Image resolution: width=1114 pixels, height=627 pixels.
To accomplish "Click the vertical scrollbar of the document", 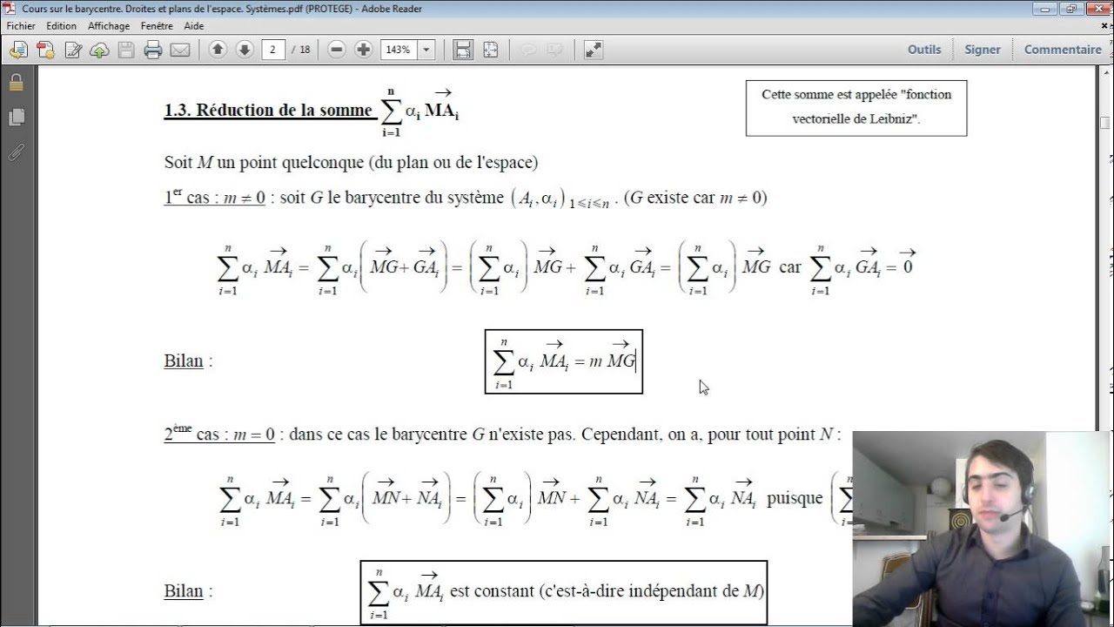I will click(1105, 347).
